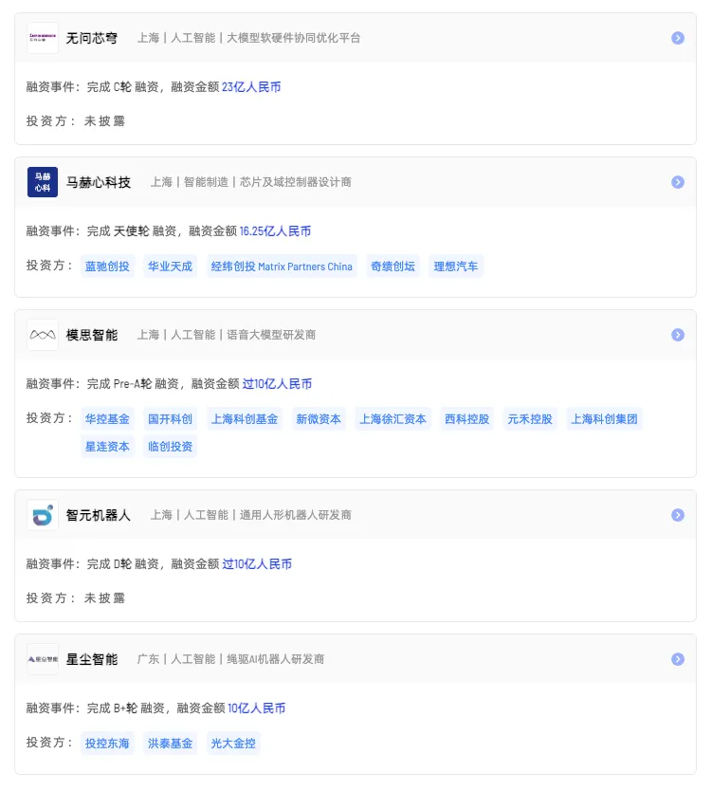Click 模思智能 amount 过10亿人民币
The width and height of the screenshot is (712, 791).
pos(277,384)
